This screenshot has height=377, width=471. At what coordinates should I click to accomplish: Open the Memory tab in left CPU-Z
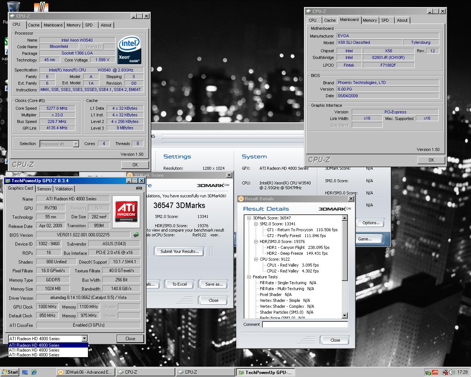pos(73,25)
